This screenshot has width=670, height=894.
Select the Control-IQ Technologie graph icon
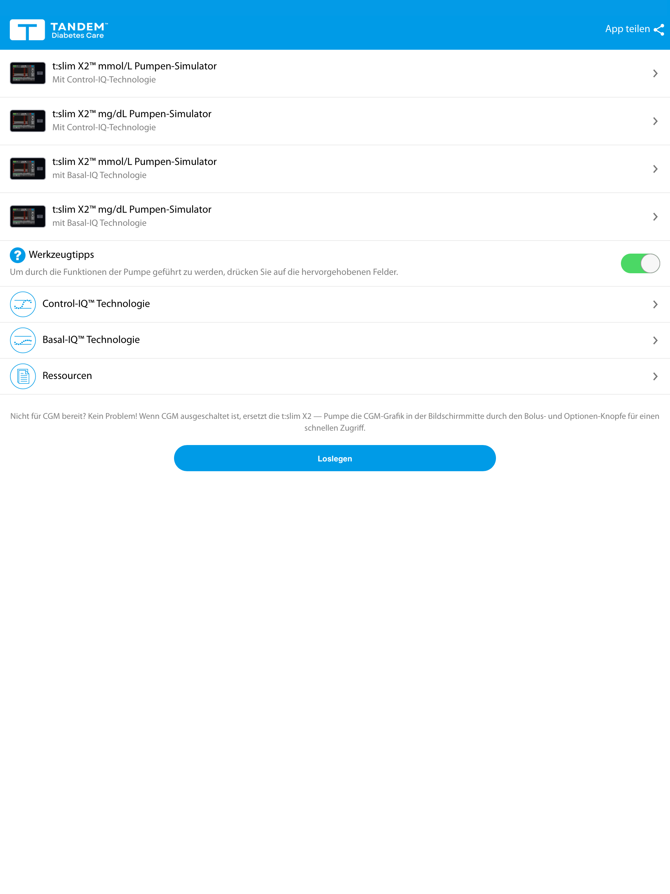point(23,304)
